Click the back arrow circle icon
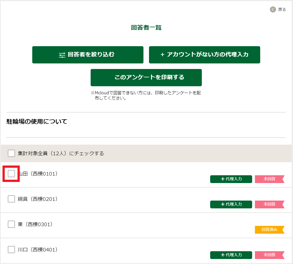293x264 pixels. click(x=273, y=9)
